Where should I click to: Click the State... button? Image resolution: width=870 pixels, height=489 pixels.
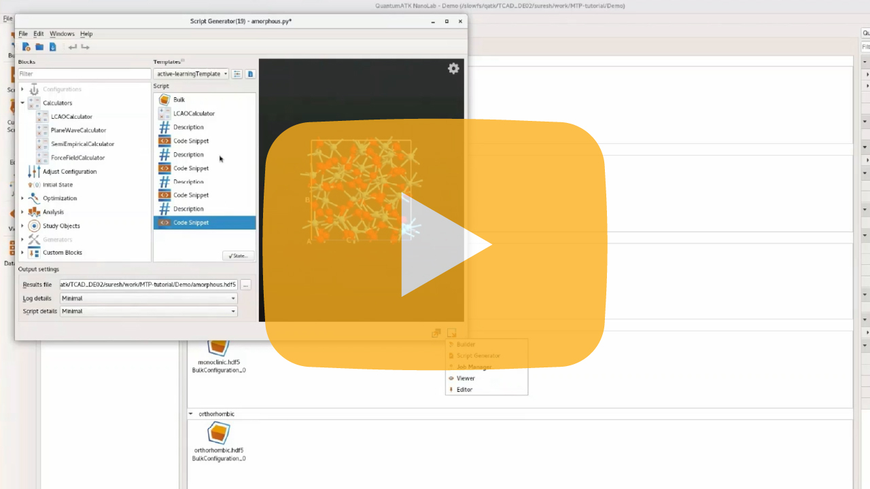[x=238, y=256]
